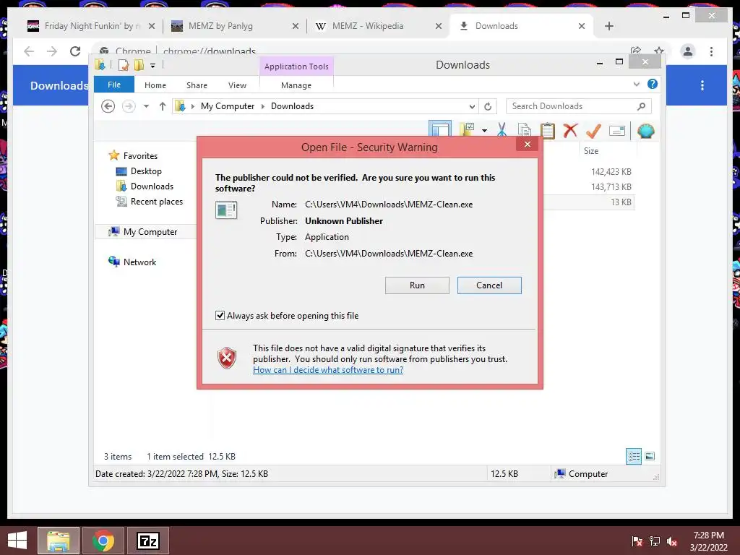
Task: Click the Paste clipboard icon
Action: click(x=548, y=130)
